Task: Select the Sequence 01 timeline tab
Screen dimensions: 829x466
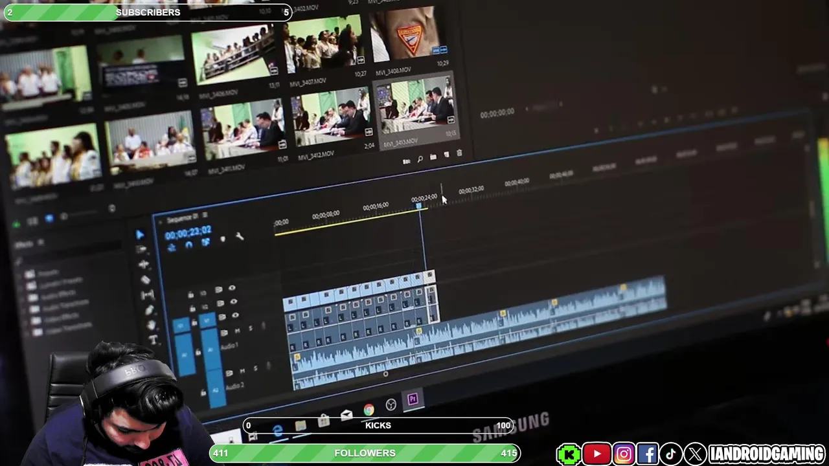Action: [x=181, y=218]
